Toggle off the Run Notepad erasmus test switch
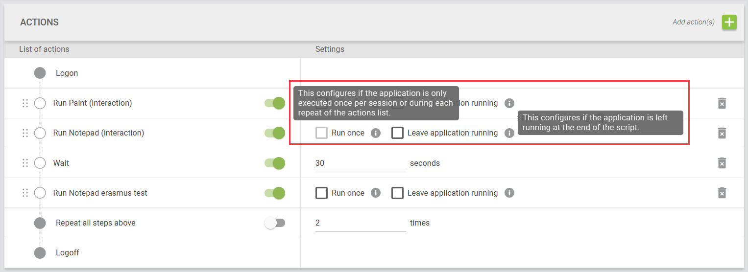This screenshot has height=272, width=748. 275,193
